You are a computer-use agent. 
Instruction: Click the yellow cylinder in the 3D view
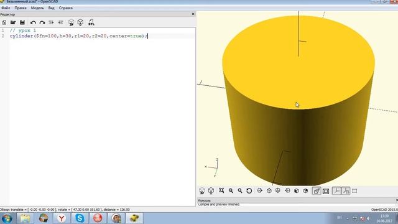click(298, 101)
